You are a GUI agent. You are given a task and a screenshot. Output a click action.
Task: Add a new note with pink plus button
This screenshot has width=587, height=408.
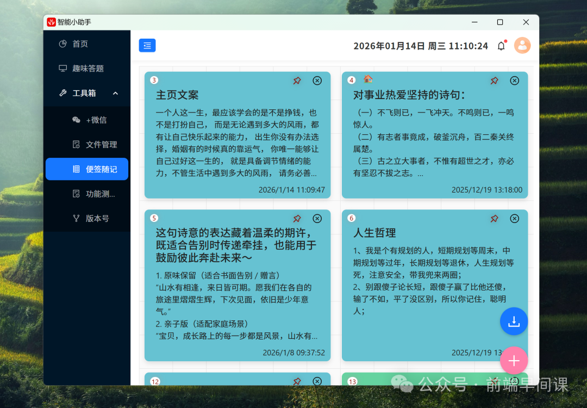pyautogui.click(x=514, y=361)
